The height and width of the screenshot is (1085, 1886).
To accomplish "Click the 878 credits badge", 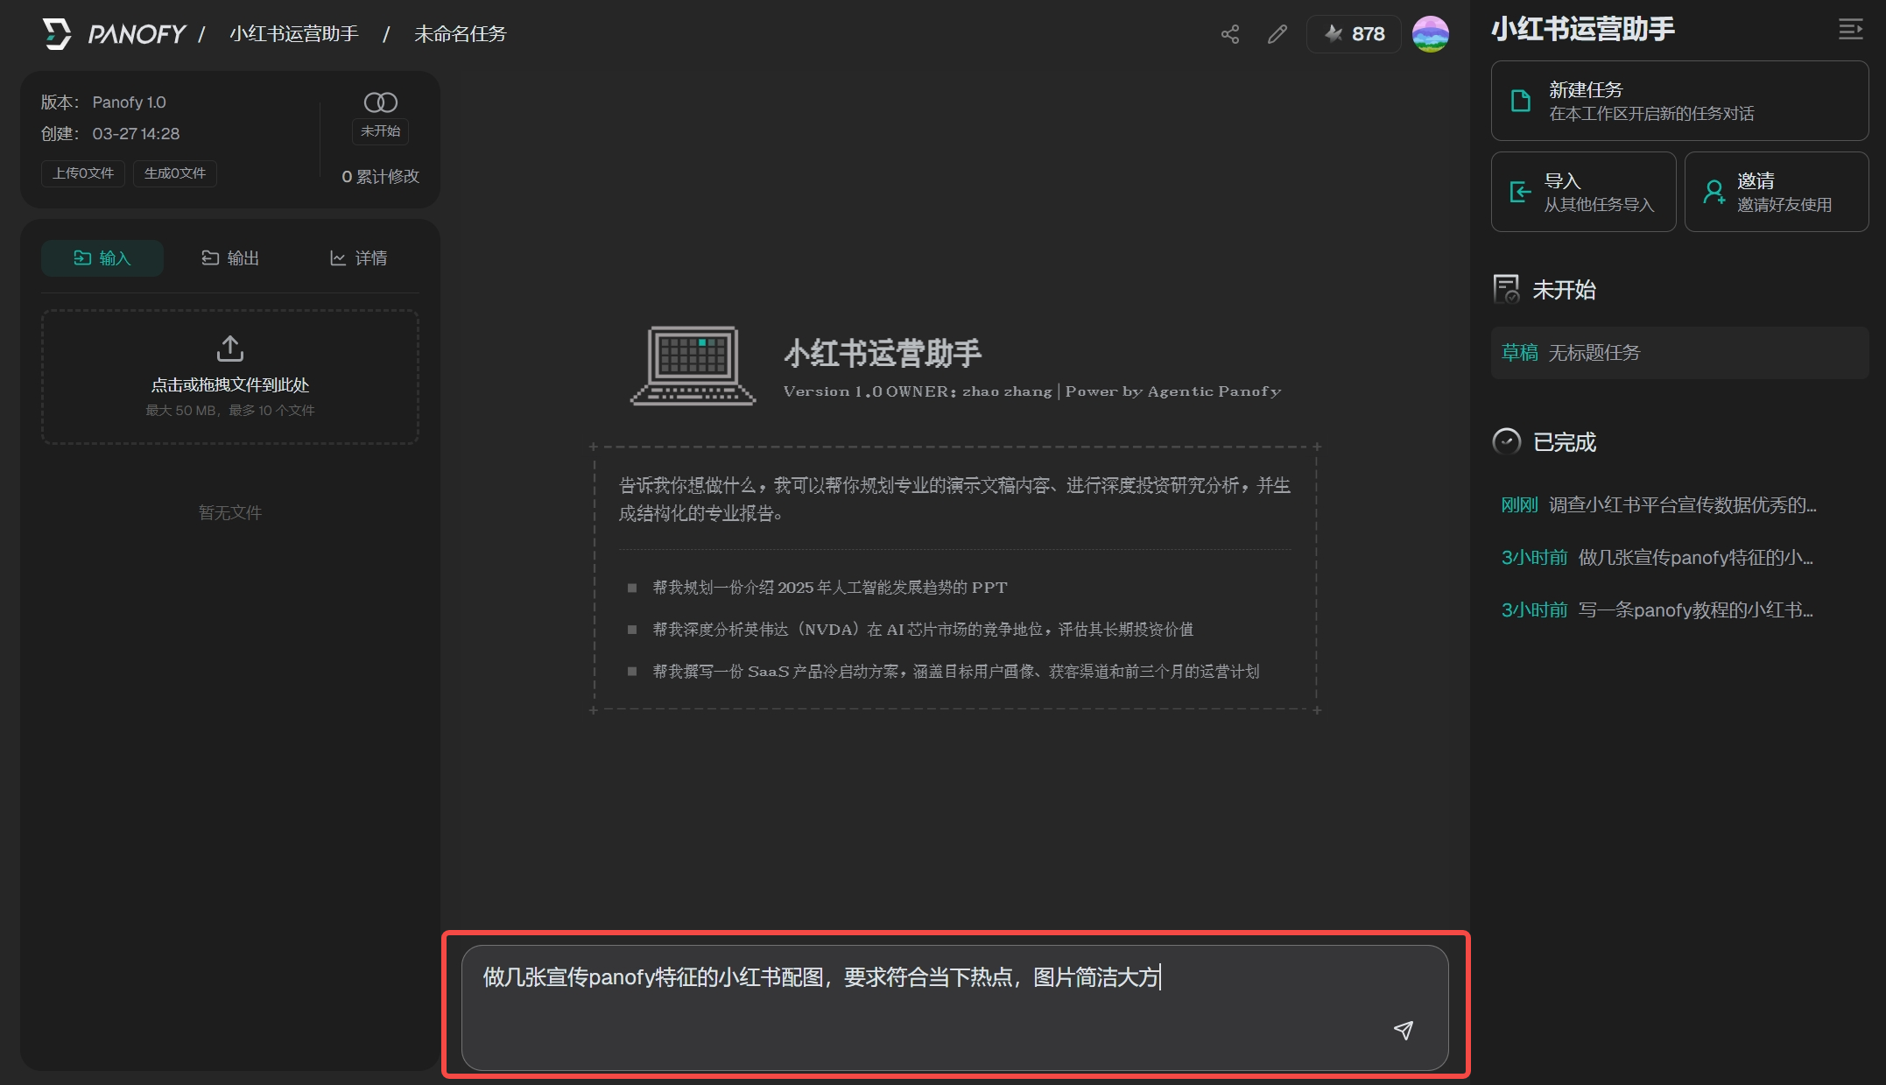I will click(x=1354, y=34).
